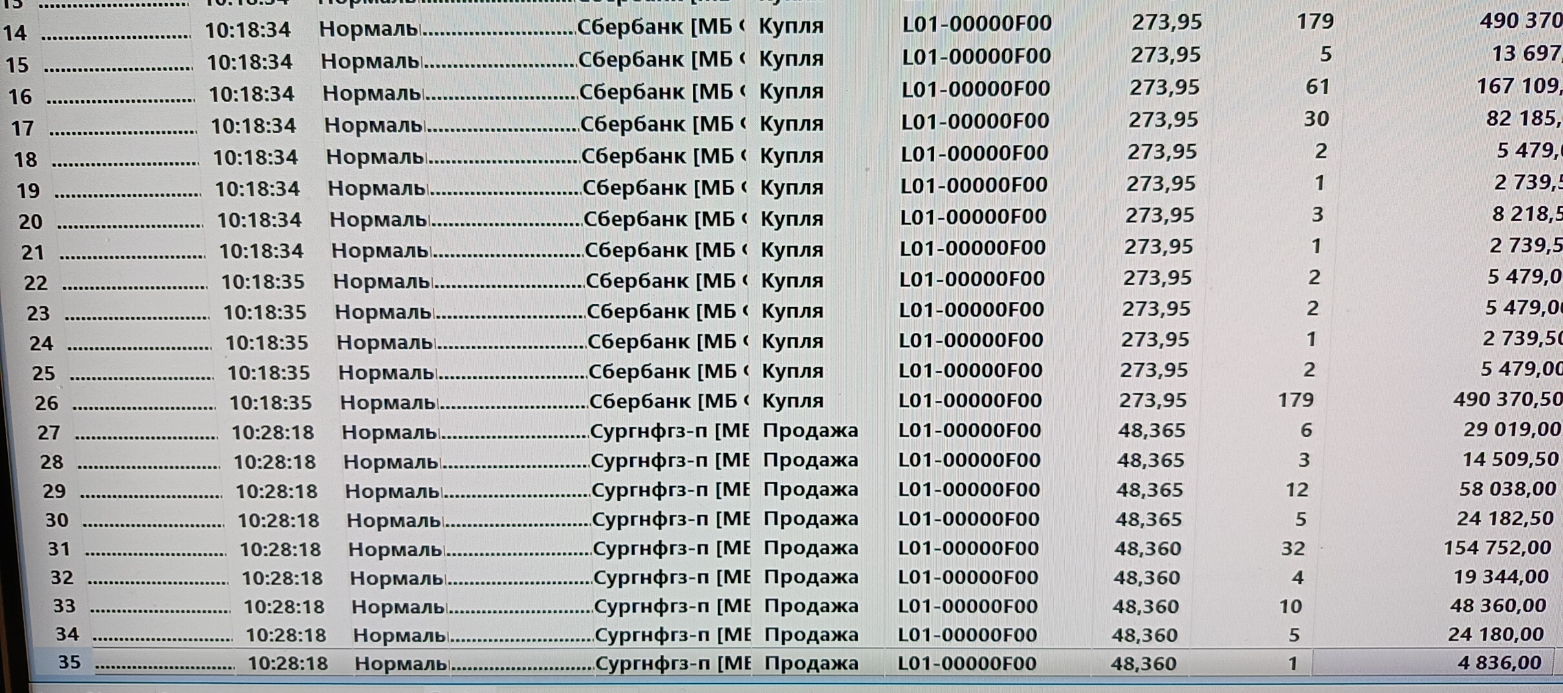Click the volume 58 038,00
Image resolution: width=1563 pixels, height=693 pixels.
[x=1507, y=489]
